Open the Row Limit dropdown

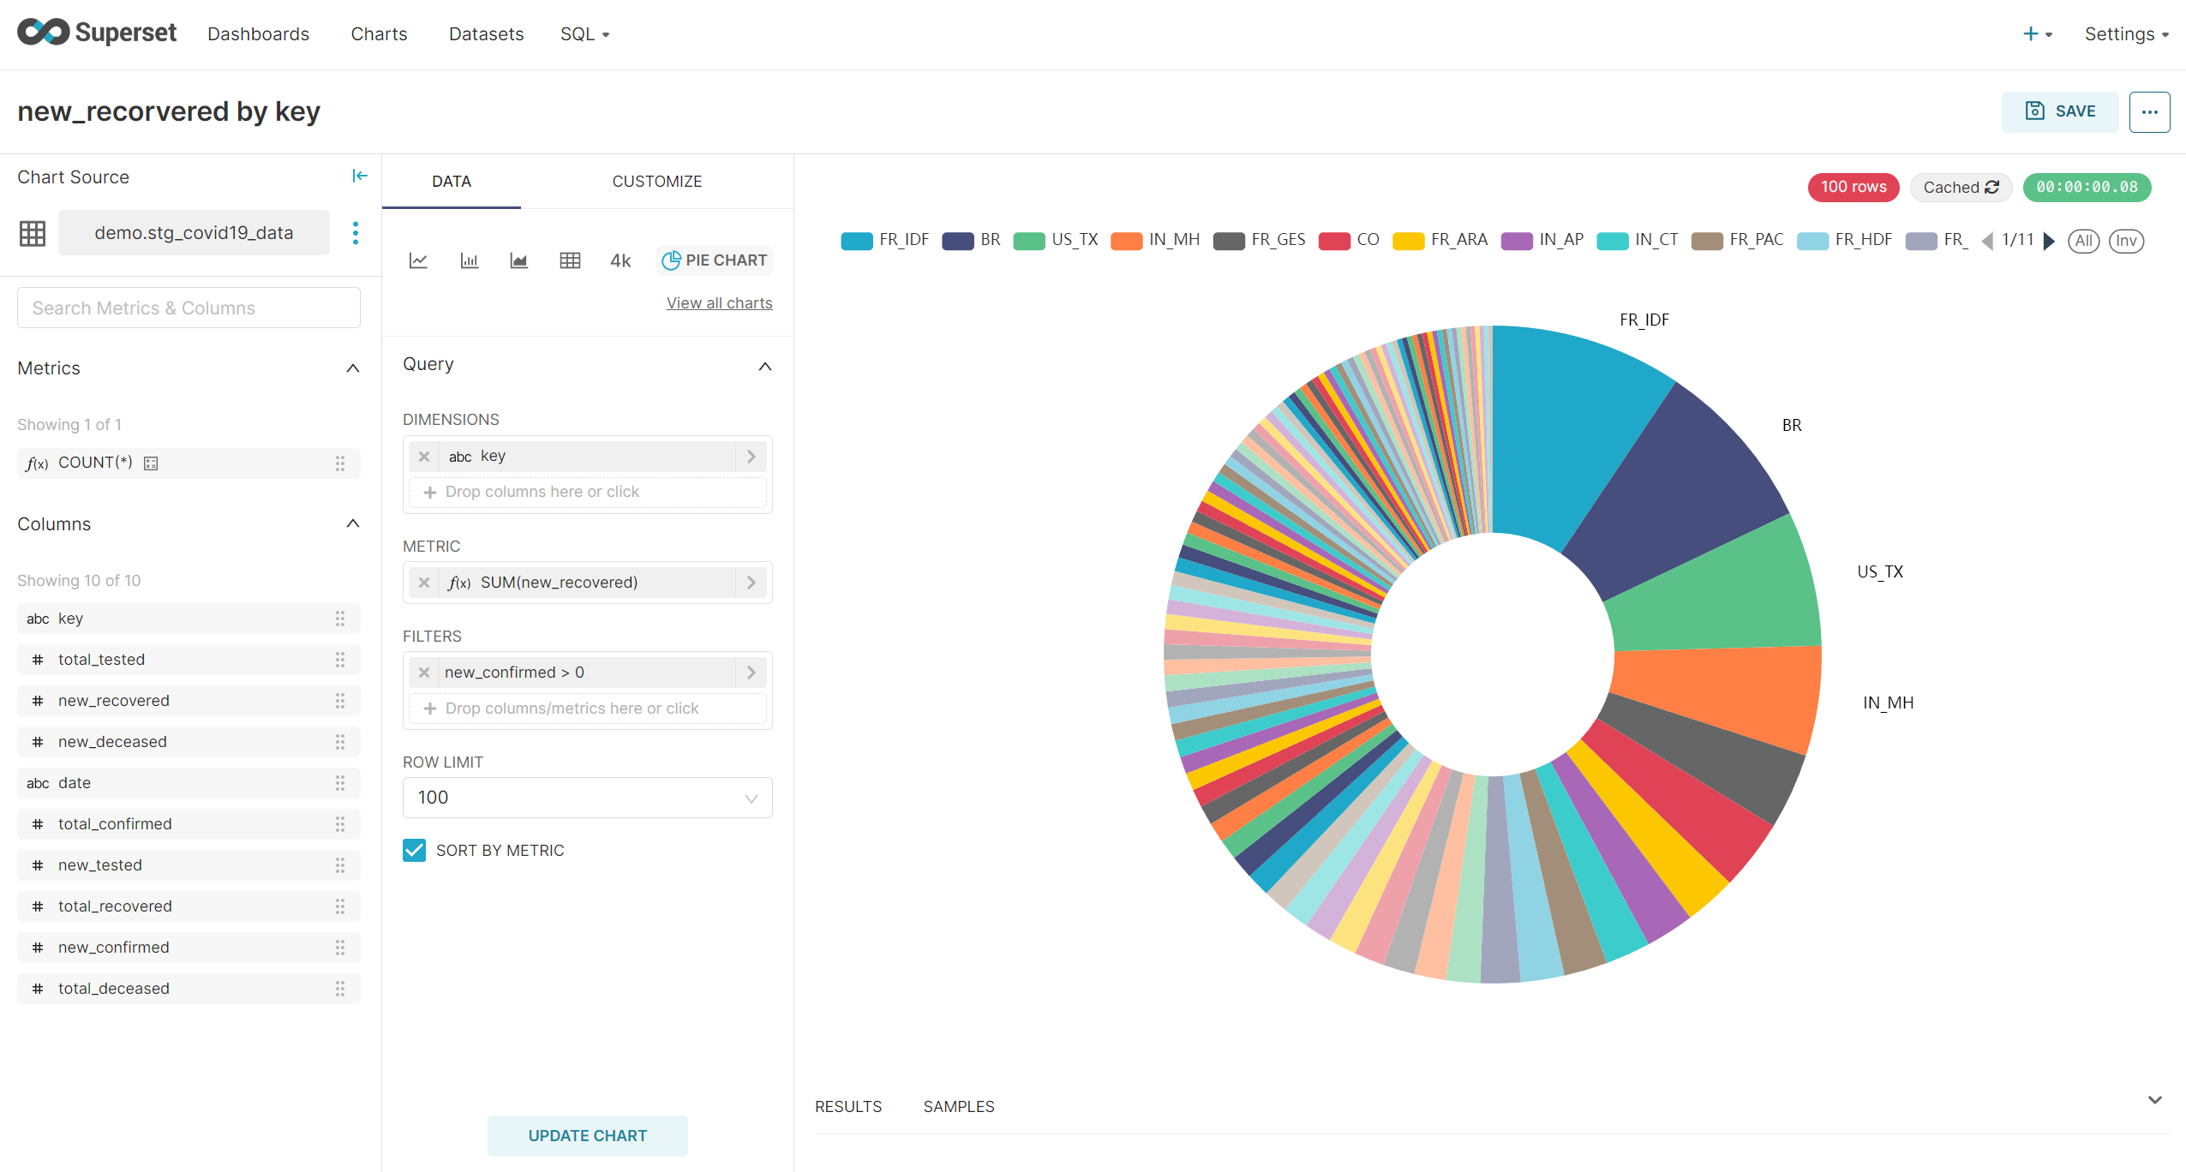tap(587, 798)
